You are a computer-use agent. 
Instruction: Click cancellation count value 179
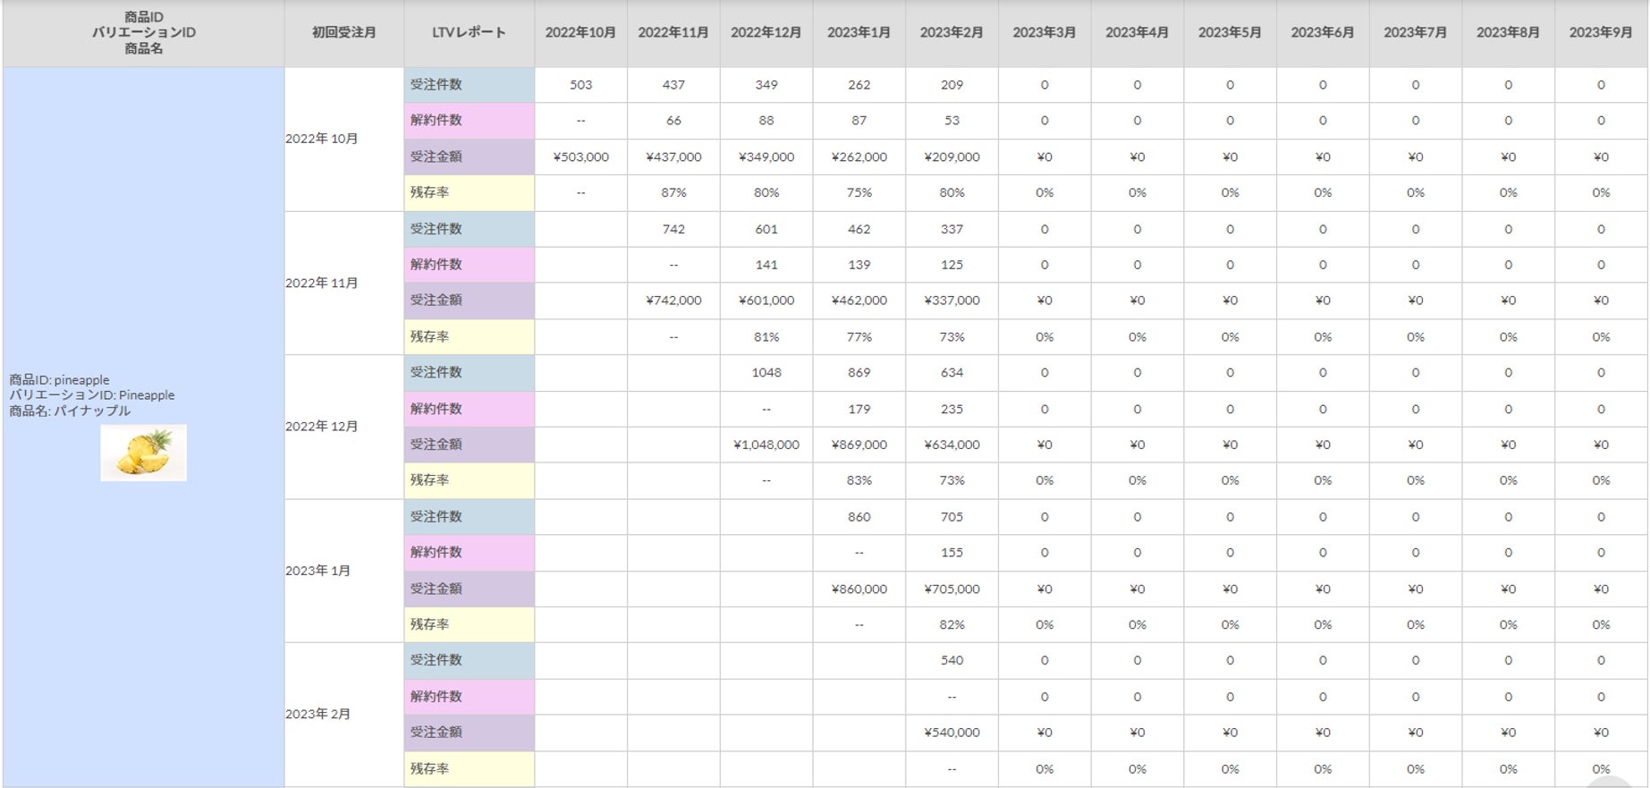click(859, 409)
